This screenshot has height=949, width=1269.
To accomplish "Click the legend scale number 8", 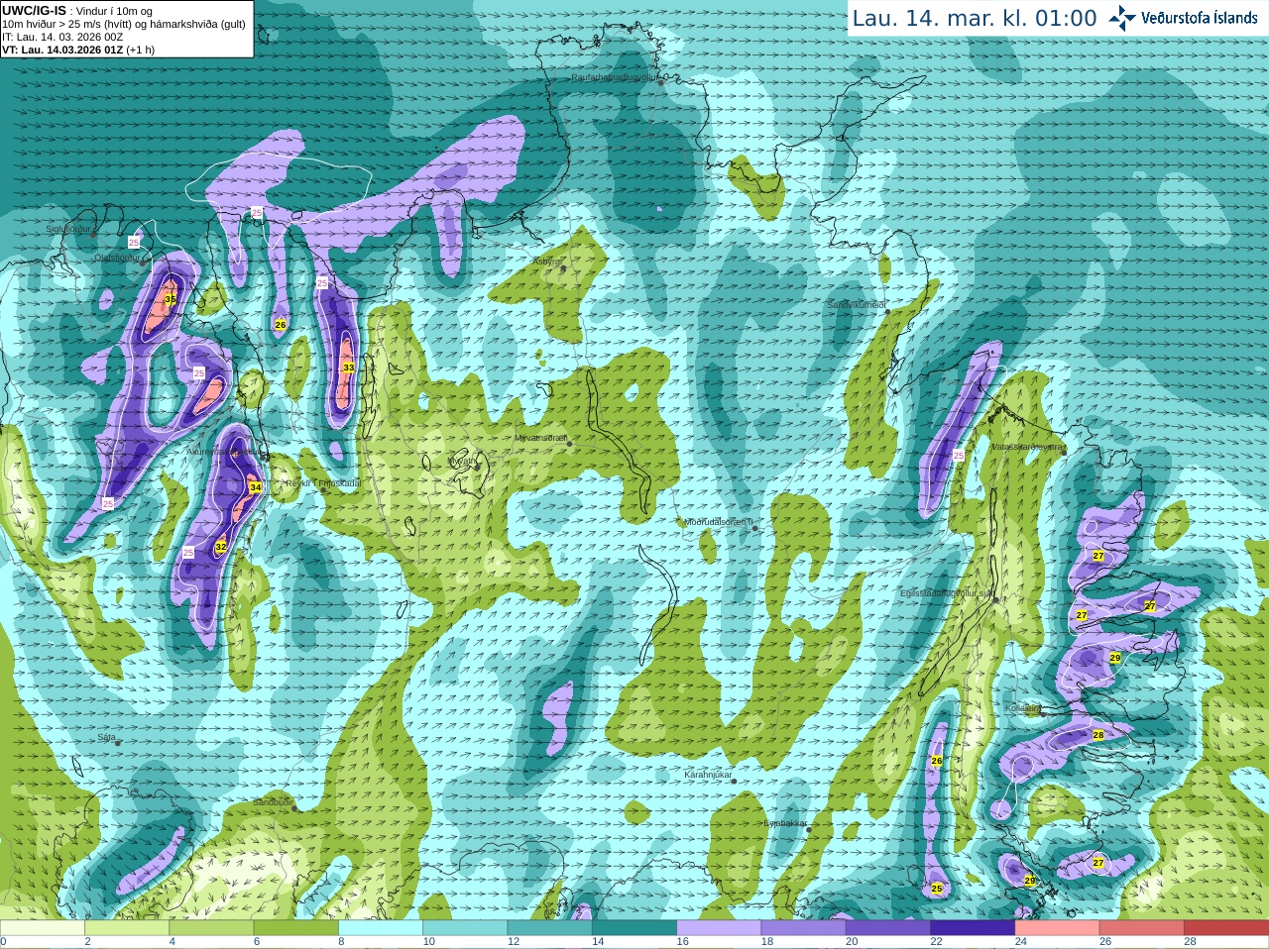I will (x=341, y=942).
